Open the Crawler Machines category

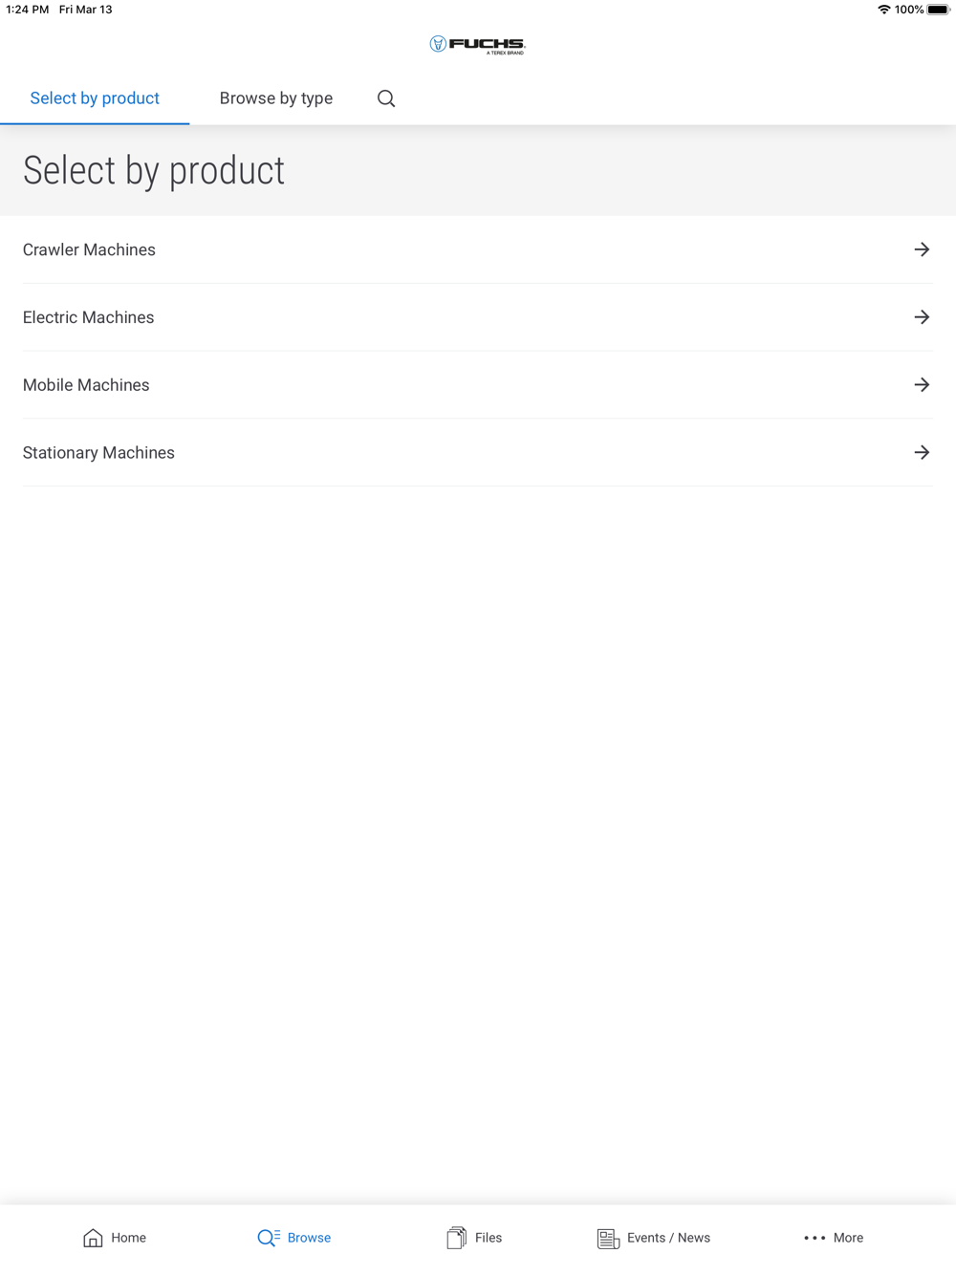pos(89,249)
